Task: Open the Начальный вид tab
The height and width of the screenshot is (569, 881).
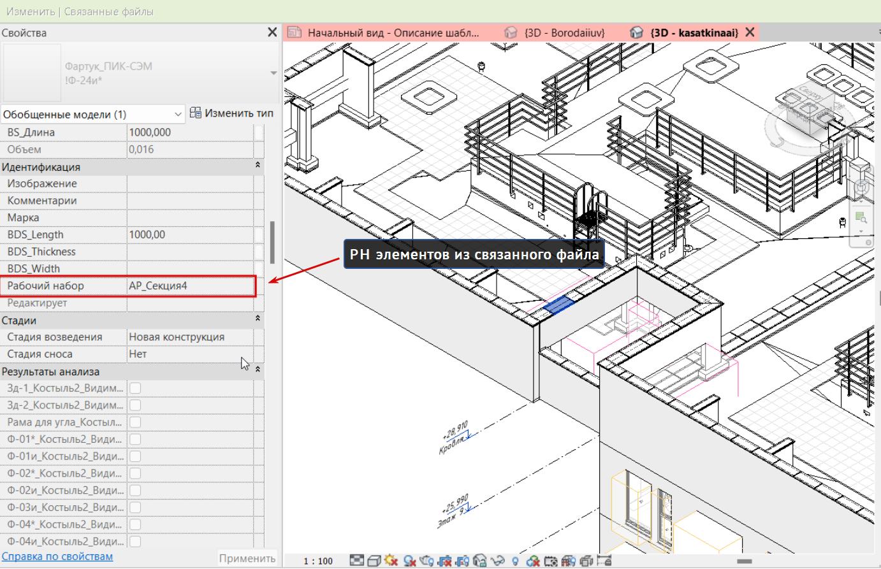Action: coord(384,32)
